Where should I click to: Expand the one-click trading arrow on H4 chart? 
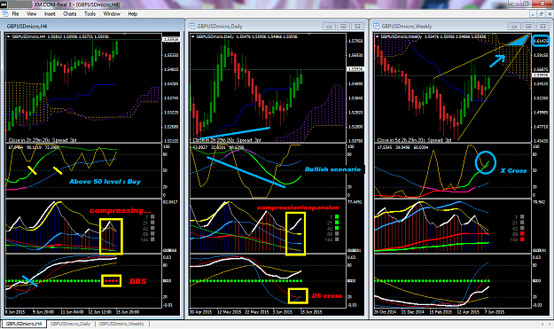point(9,36)
